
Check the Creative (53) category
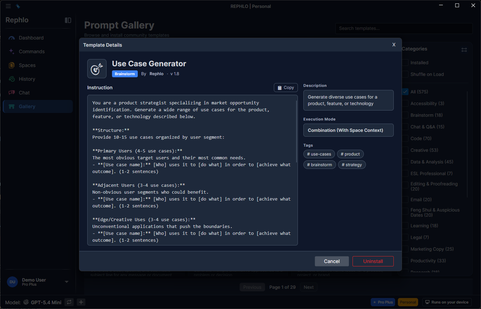tap(405, 150)
